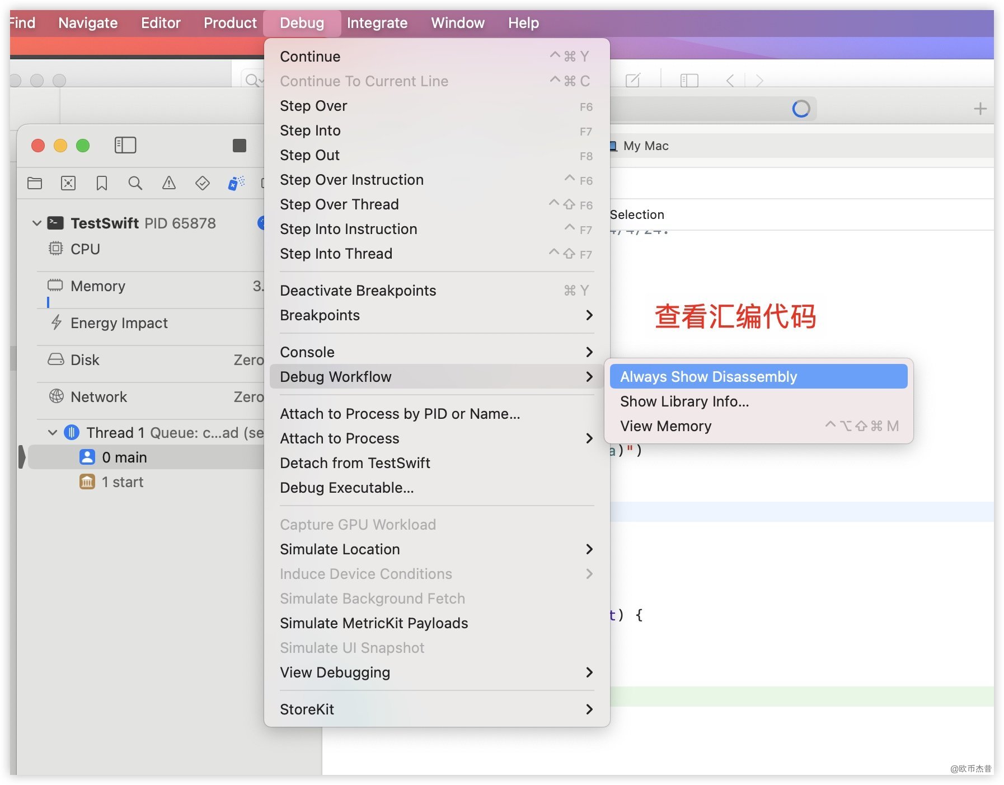Open the Product menu in menu bar
Image resolution: width=1004 pixels, height=785 pixels.
coord(229,23)
